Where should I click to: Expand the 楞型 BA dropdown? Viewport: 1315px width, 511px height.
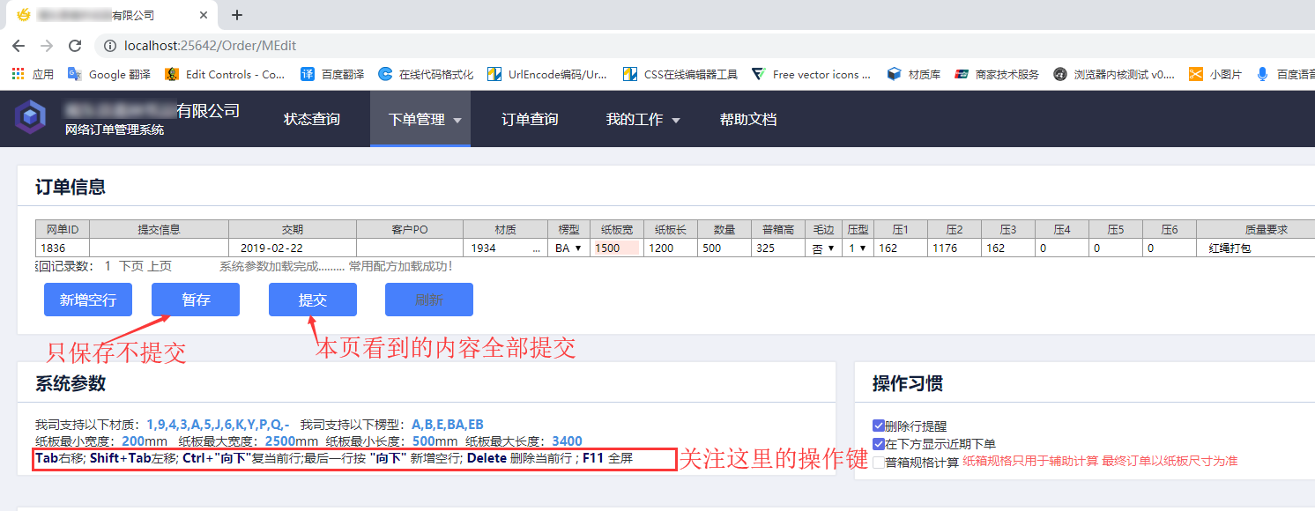pos(568,248)
